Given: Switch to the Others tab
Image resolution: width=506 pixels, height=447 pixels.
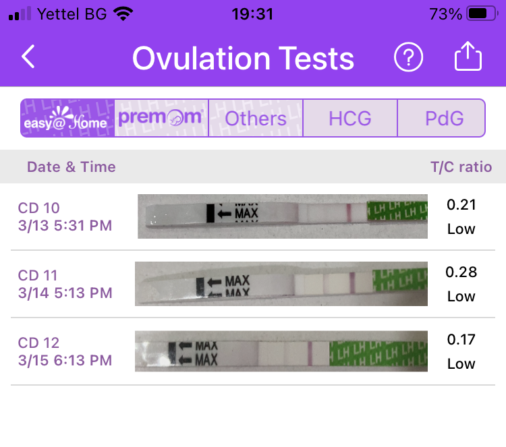Looking at the screenshot, I should pos(256,118).
